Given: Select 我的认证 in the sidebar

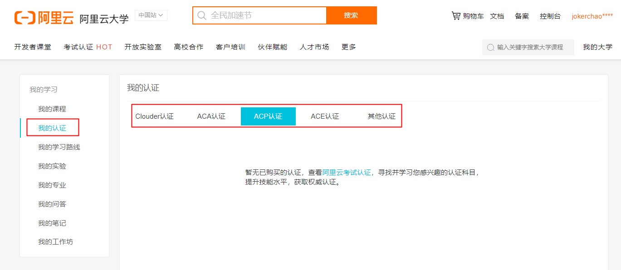Looking at the screenshot, I should tap(52, 128).
